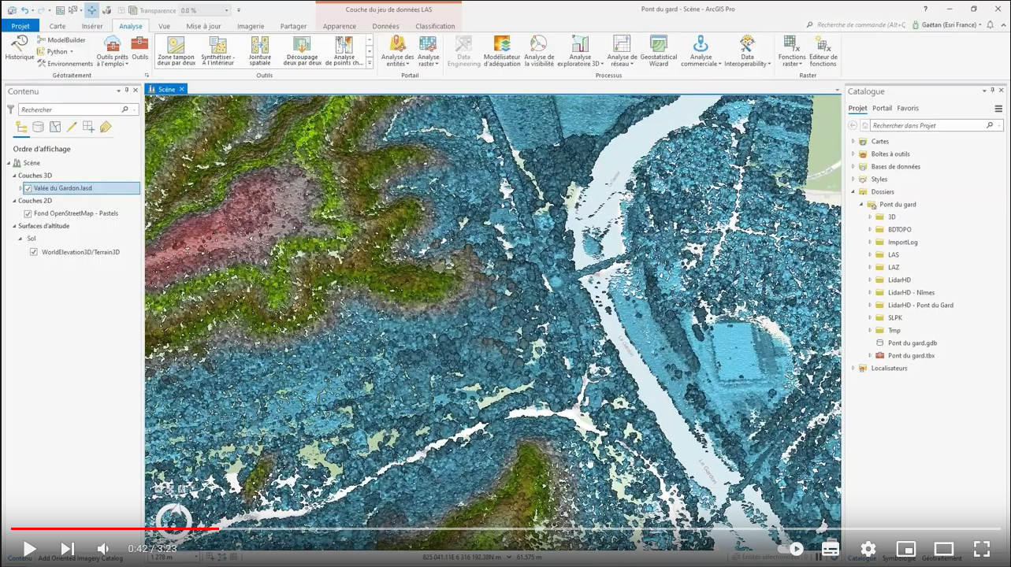Open the Classification contextual tab
This screenshot has height=567, width=1011.
[x=435, y=26]
